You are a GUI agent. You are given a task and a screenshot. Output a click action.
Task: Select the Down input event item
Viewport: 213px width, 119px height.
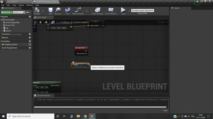coord(8,31)
